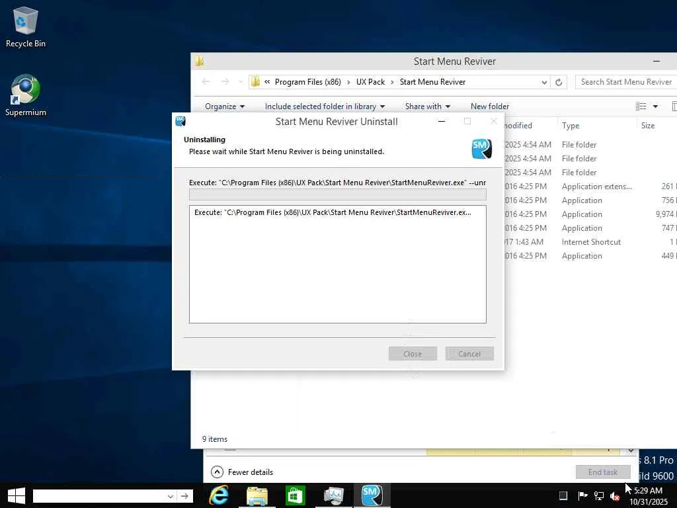Open the Explorer address history dropdown
The image size is (677, 508).
[544, 82]
